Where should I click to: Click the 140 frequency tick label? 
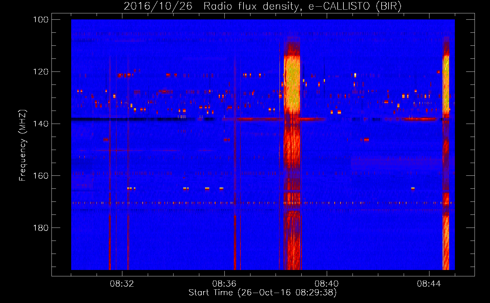(41, 124)
